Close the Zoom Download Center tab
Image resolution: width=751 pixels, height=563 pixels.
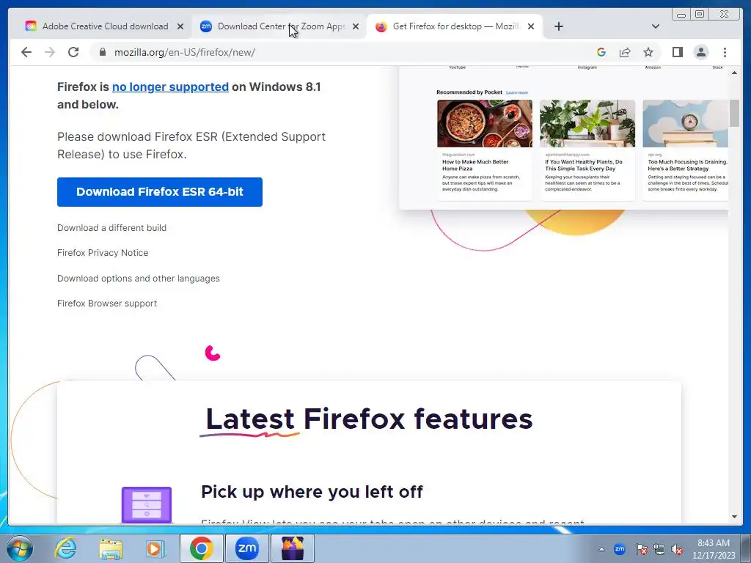coord(356,26)
